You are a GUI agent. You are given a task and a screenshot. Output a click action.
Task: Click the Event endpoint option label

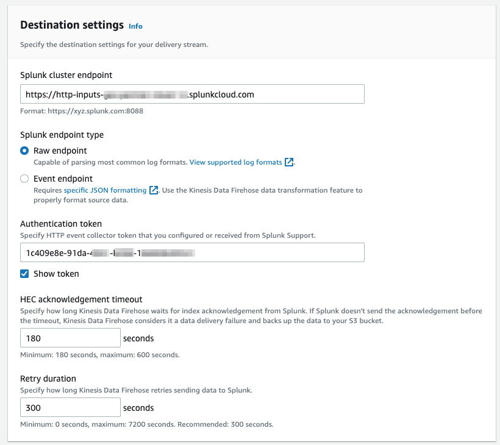tap(63, 179)
